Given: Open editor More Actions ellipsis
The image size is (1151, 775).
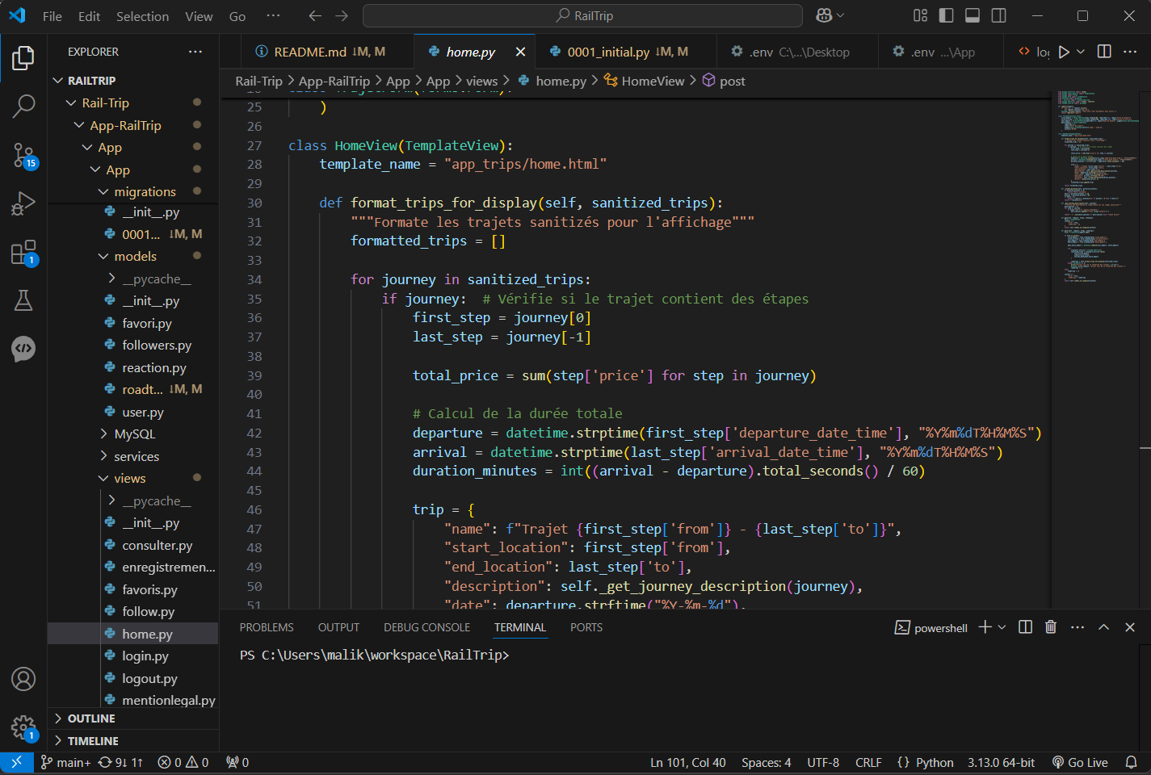Looking at the screenshot, I should click(x=1130, y=52).
